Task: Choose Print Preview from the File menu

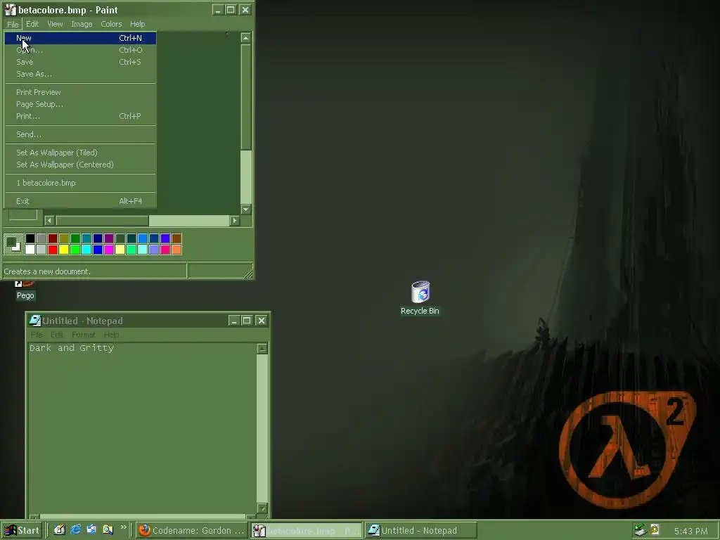Action: [80, 92]
